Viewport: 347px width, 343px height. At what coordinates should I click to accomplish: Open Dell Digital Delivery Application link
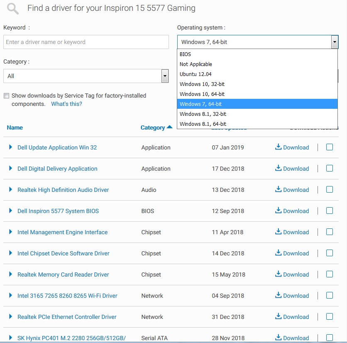click(x=57, y=169)
